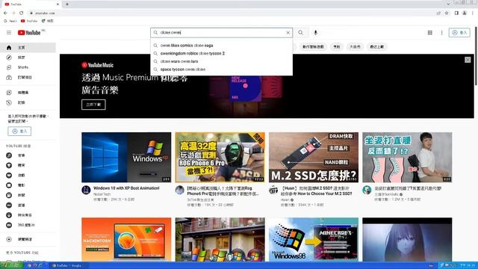Start voice search with the microphone icon

pyautogui.click(x=315, y=33)
